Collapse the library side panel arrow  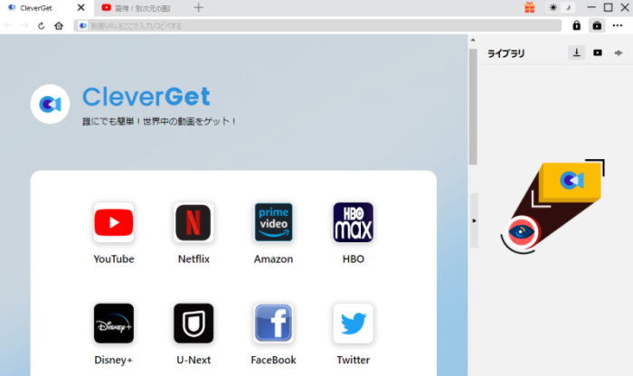pyautogui.click(x=474, y=221)
